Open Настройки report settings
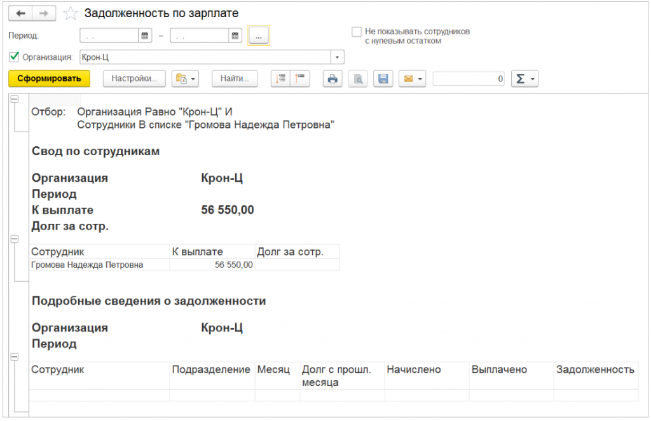This screenshot has width=651, height=421. [134, 79]
